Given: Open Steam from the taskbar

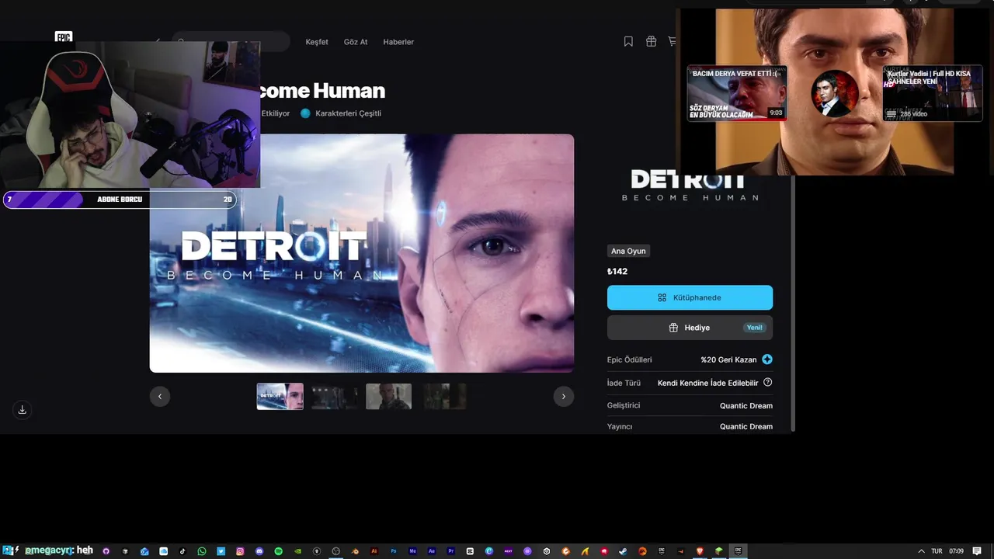Looking at the screenshot, I should click(623, 551).
